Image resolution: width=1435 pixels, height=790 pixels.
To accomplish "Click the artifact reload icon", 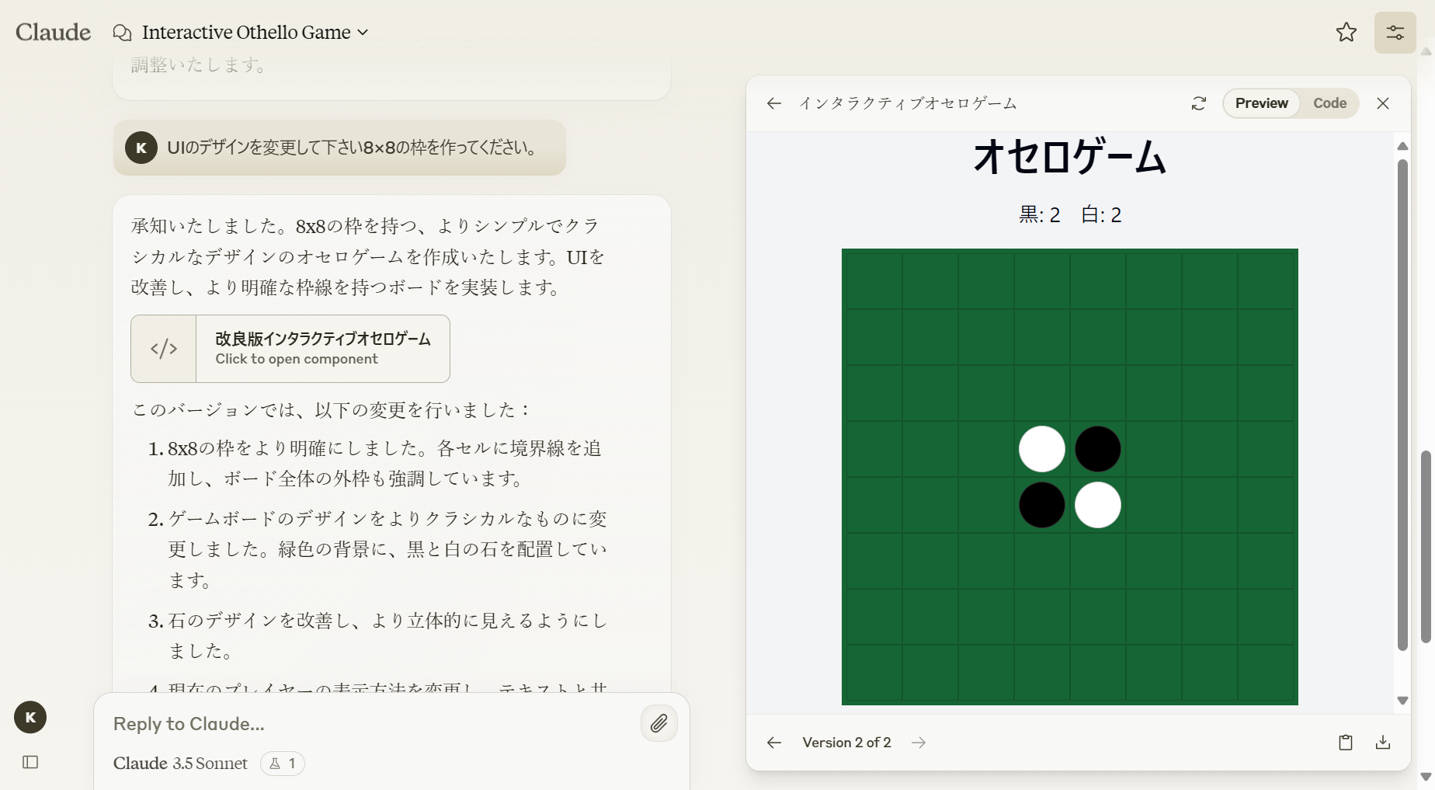I will pos(1198,103).
